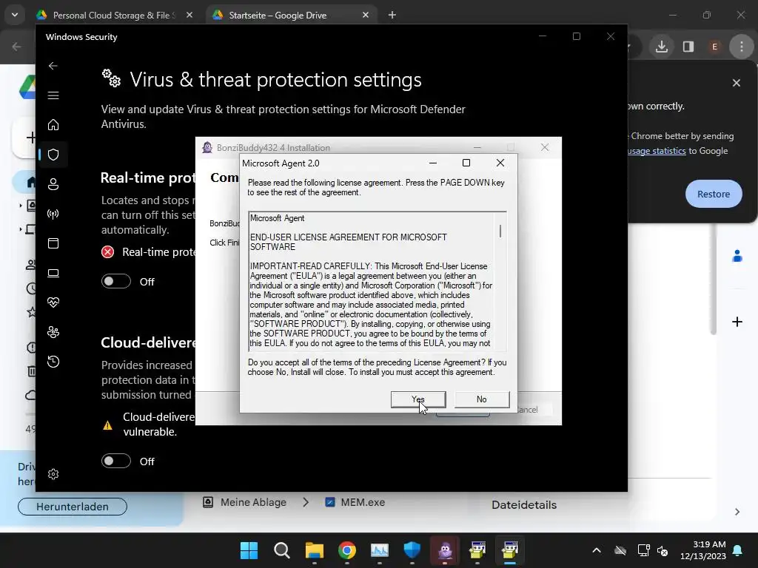Open Chrome profile avatar E
The height and width of the screenshot is (568, 758).
pos(714,47)
